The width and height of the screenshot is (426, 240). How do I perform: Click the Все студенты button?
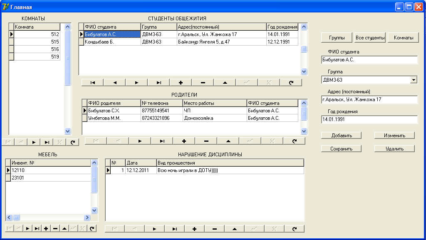click(370, 38)
